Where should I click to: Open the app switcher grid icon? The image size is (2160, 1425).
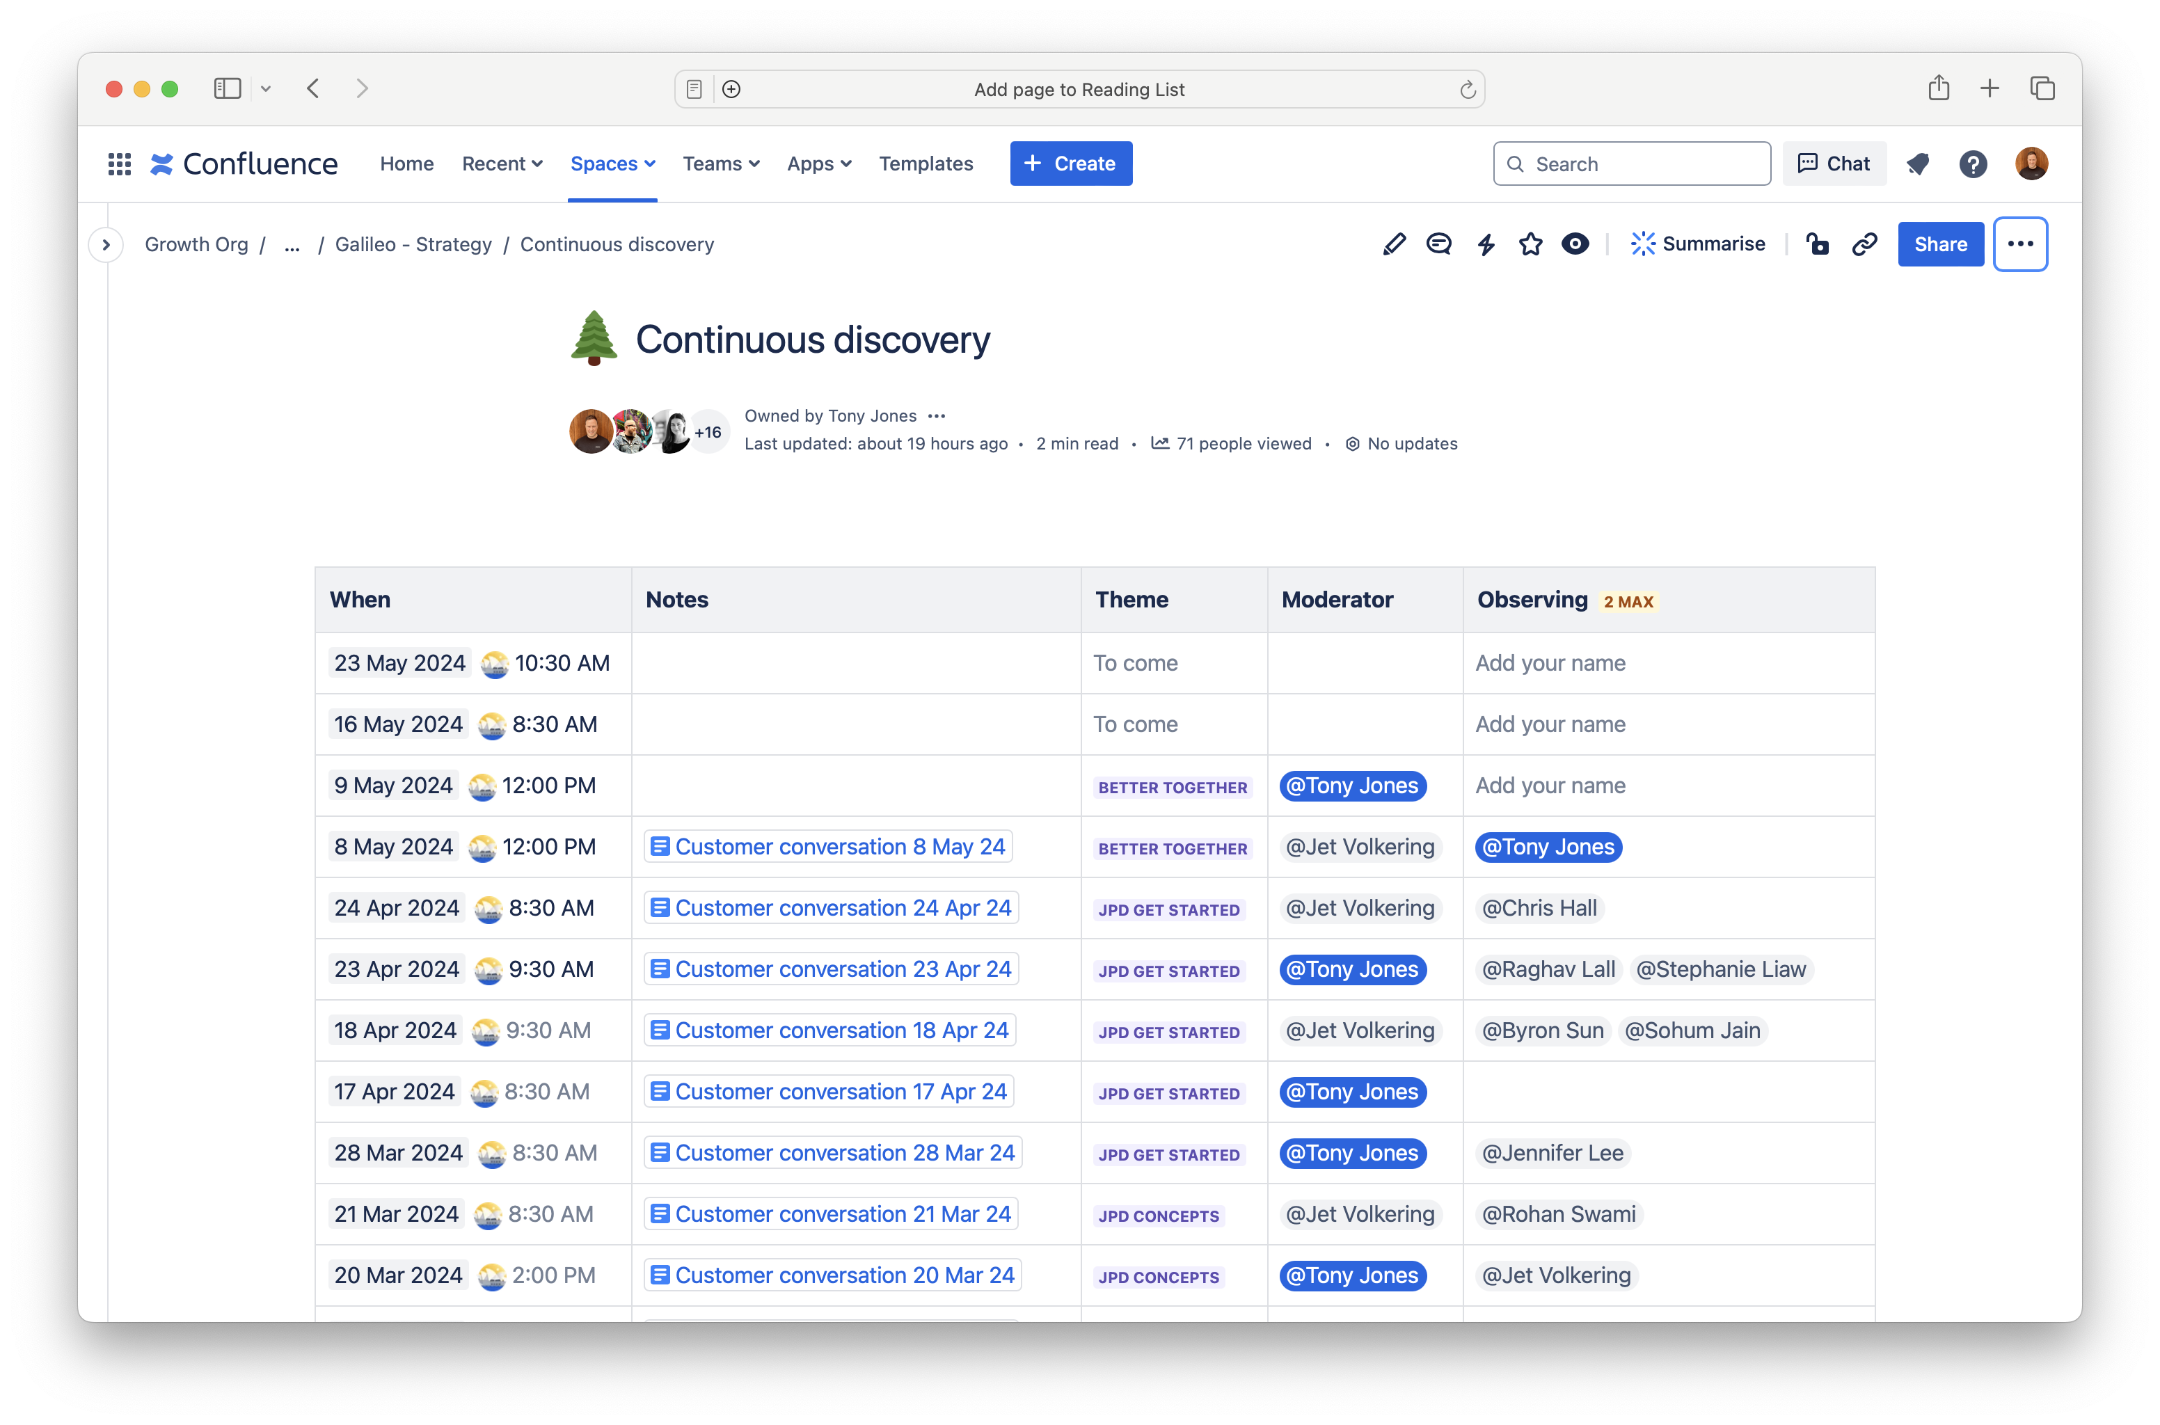119,164
